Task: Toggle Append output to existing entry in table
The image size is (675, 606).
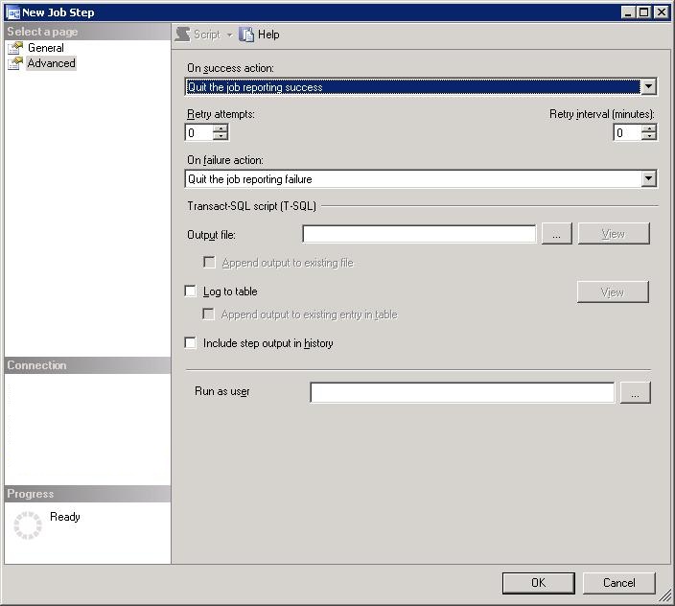Action: point(208,314)
